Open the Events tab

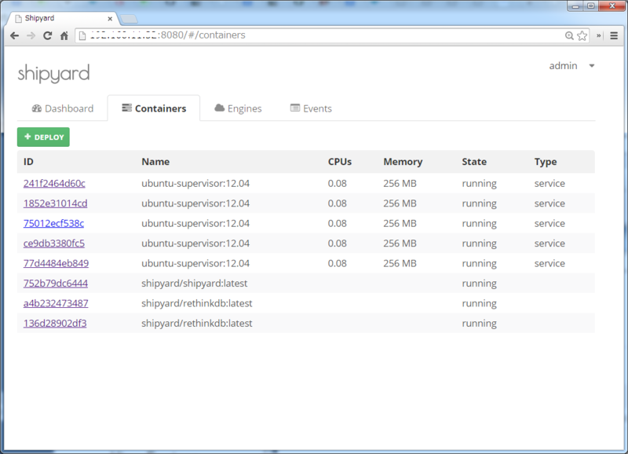tap(311, 108)
